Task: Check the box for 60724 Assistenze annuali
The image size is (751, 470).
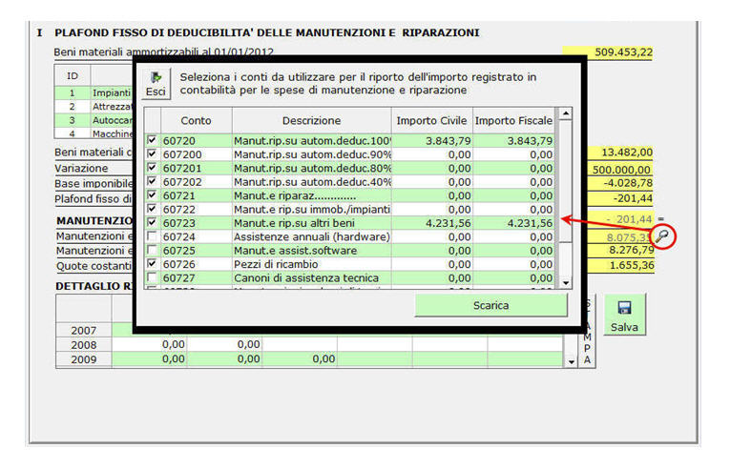Action: [x=153, y=236]
